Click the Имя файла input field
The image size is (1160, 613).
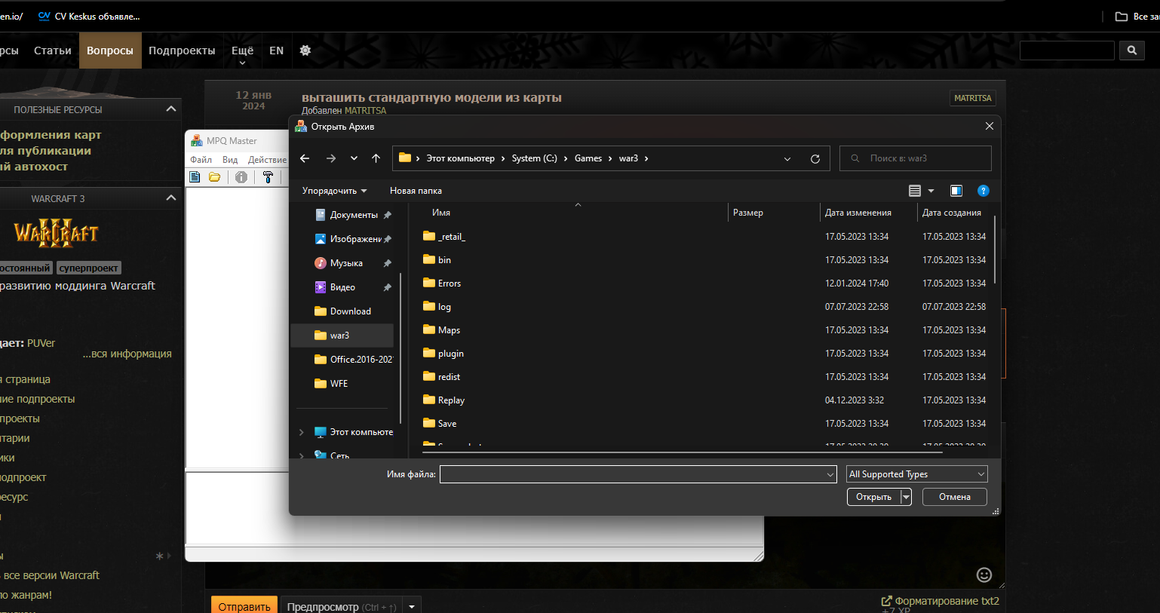633,474
